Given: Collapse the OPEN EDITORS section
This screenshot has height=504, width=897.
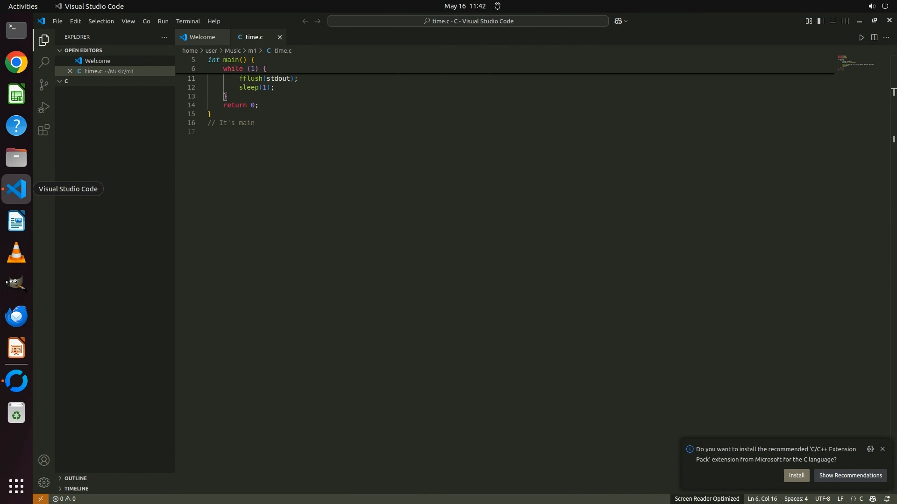Looking at the screenshot, I should click(83, 50).
